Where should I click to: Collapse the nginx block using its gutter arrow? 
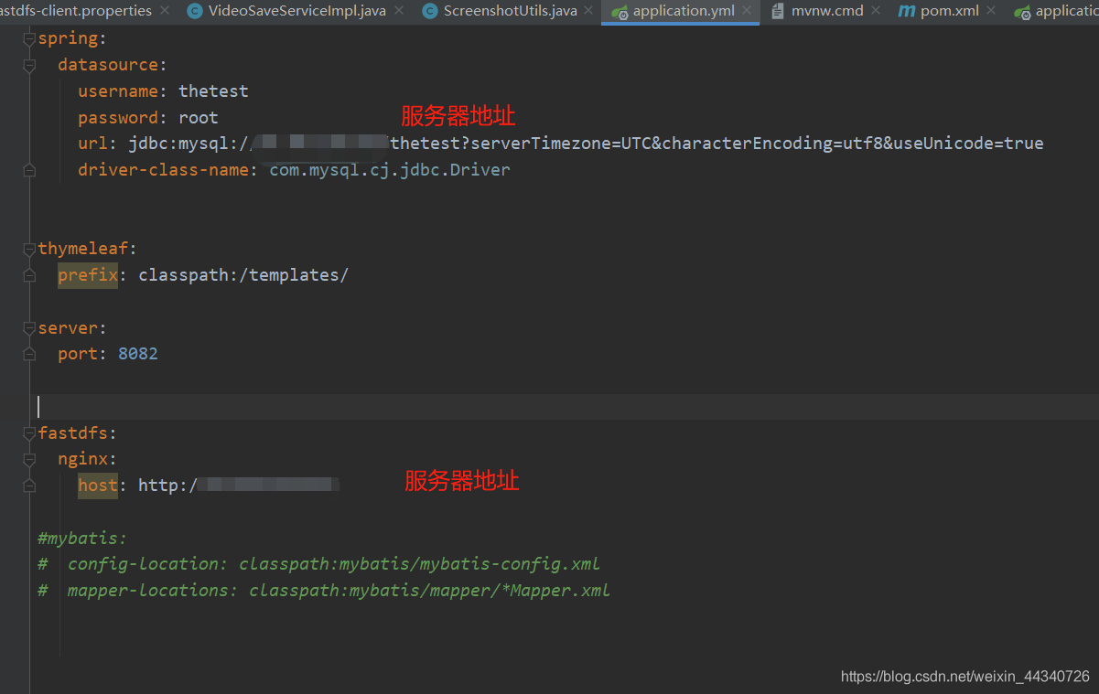(28, 458)
